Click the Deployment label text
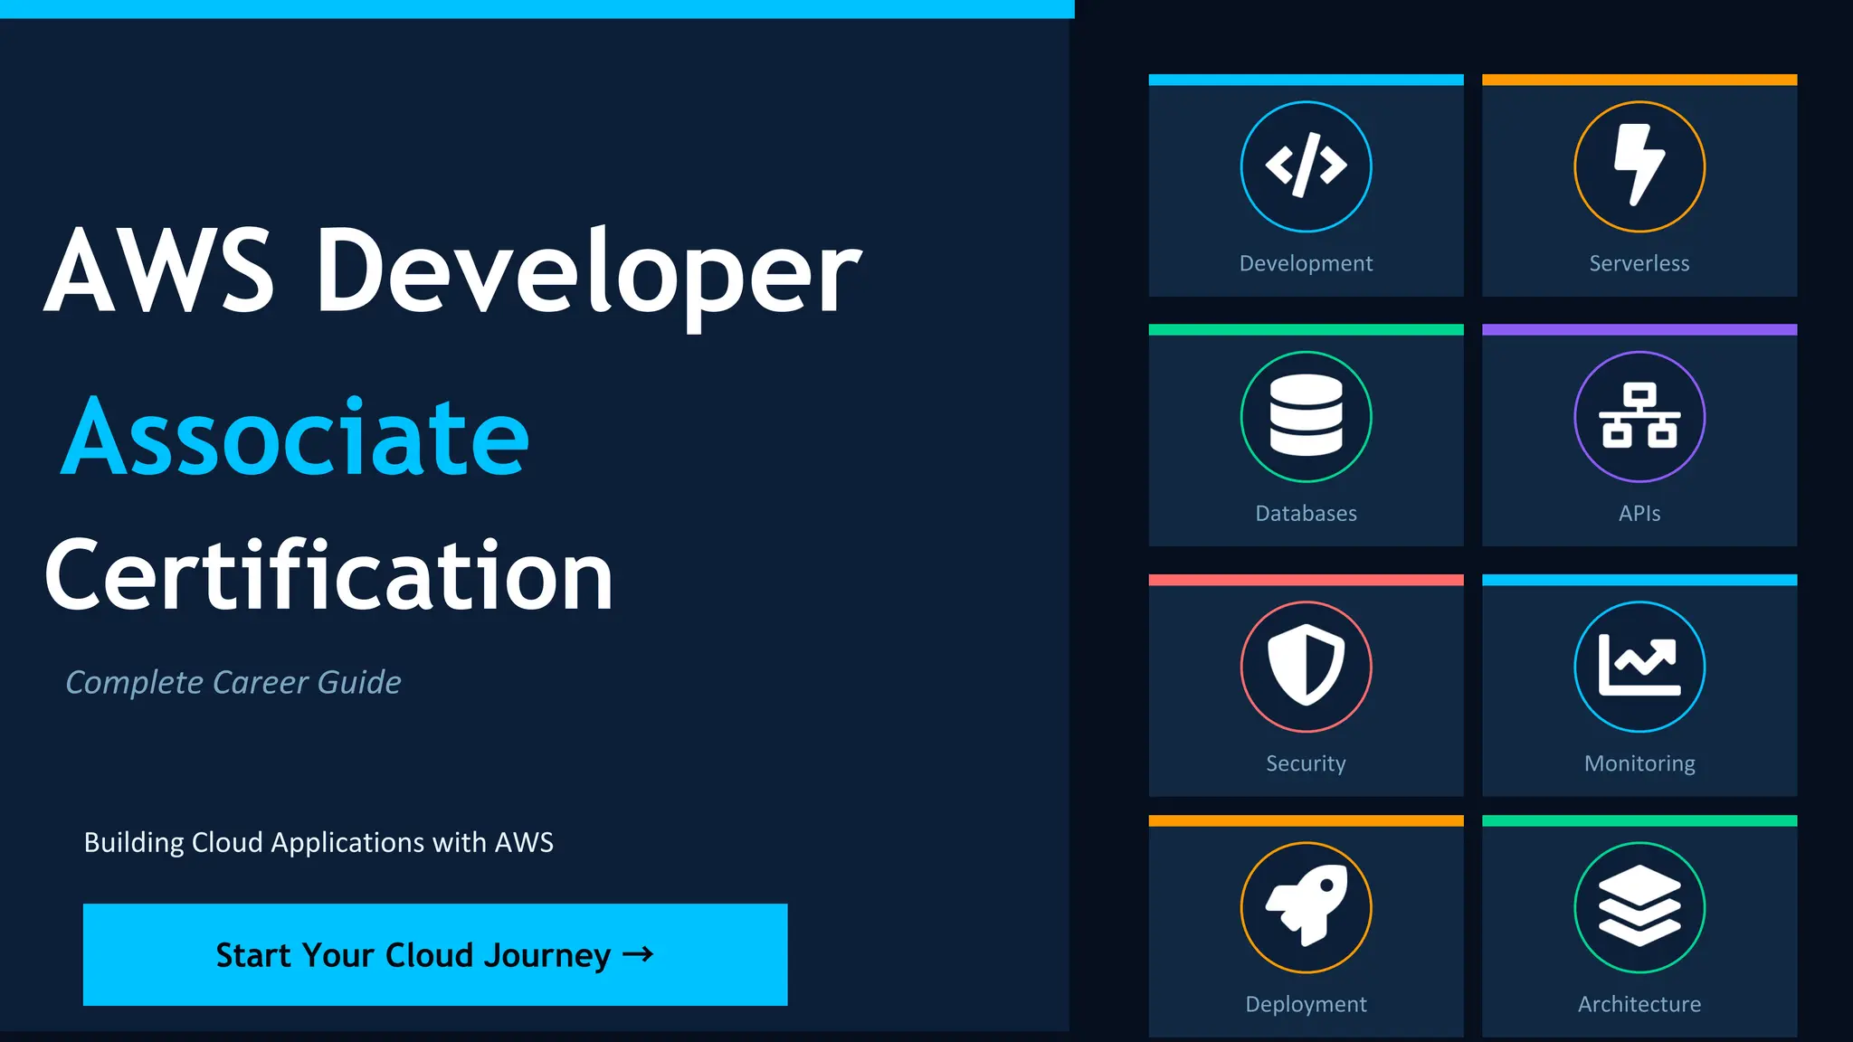 tap(1306, 1004)
